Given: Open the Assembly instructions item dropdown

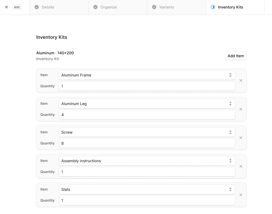Looking at the screenshot, I should click(147, 161).
